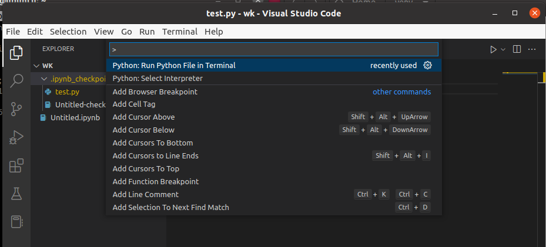Image resolution: width=546 pixels, height=247 pixels.
Task: Open the Source Control view
Action: click(17, 109)
